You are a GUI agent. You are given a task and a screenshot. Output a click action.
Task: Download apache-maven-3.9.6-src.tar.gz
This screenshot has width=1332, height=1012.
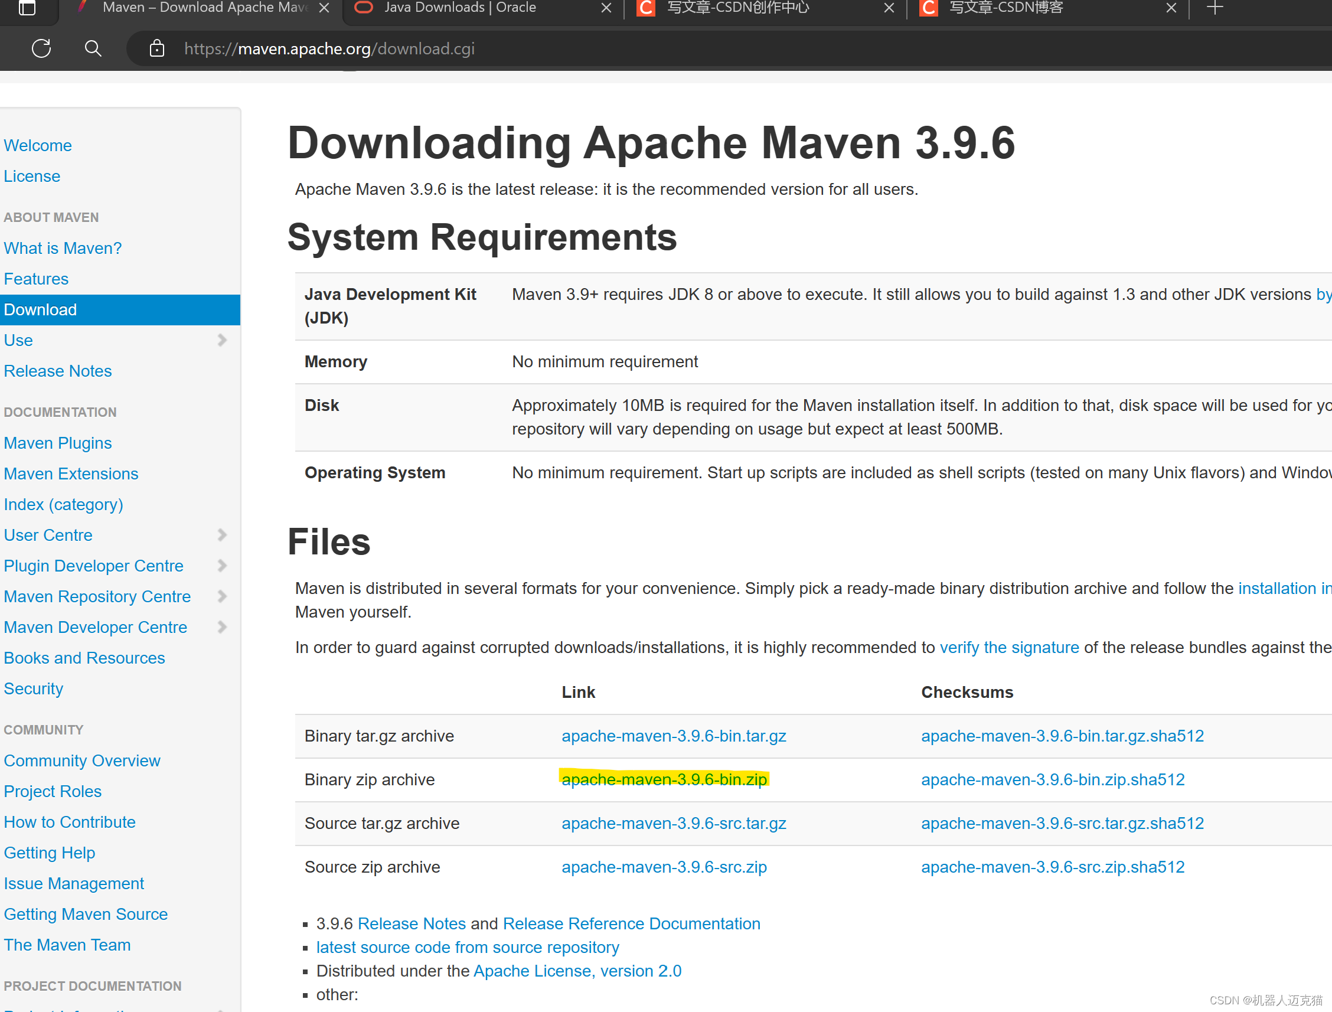click(674, 824)
